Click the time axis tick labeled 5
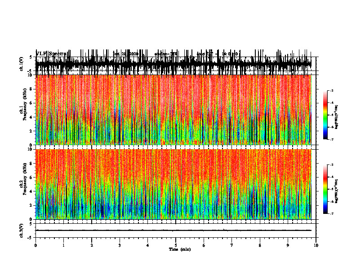The image size is (356, 275). (176, 245)
